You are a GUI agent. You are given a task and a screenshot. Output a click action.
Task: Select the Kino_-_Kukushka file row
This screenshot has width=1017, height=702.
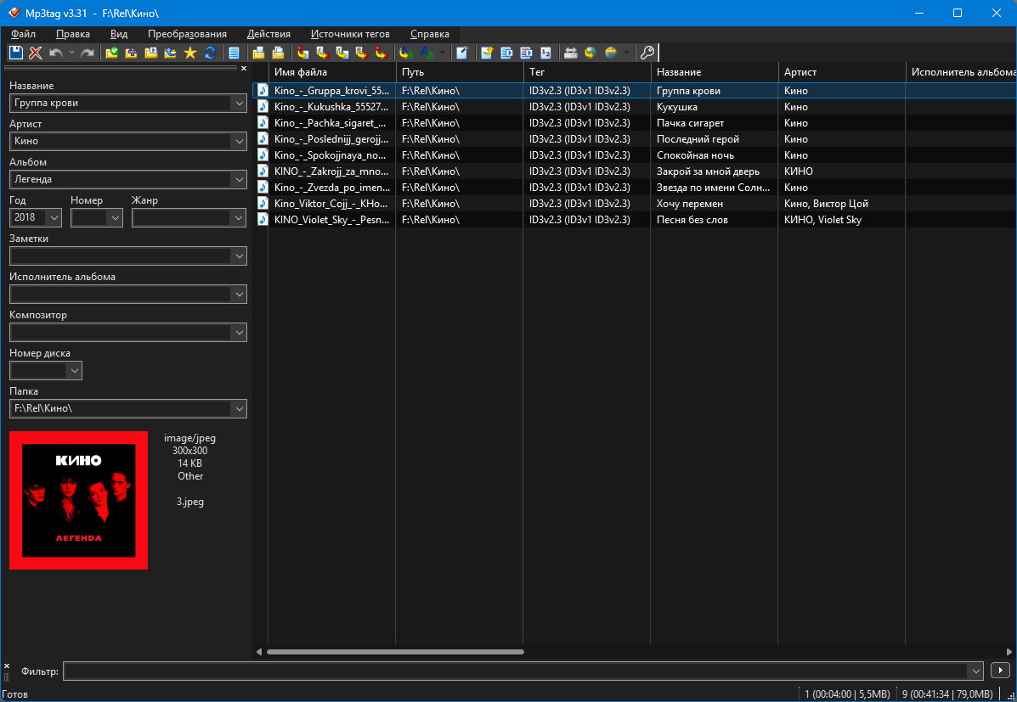[635, 107]
